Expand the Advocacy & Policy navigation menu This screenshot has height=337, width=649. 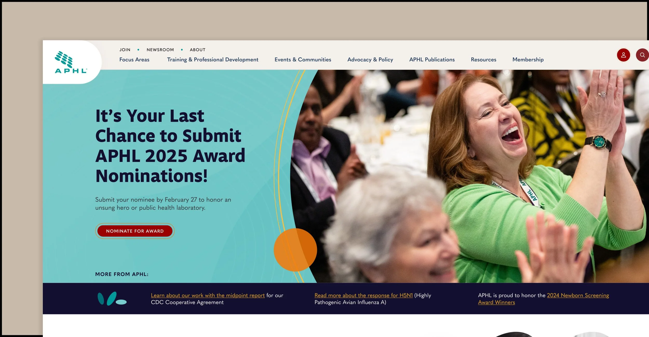[370, 59]
